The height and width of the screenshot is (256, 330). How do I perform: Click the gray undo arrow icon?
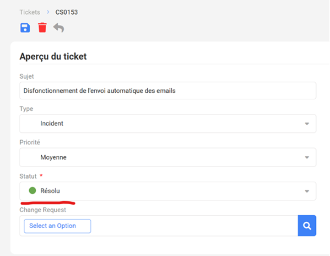tap(59, 28)
